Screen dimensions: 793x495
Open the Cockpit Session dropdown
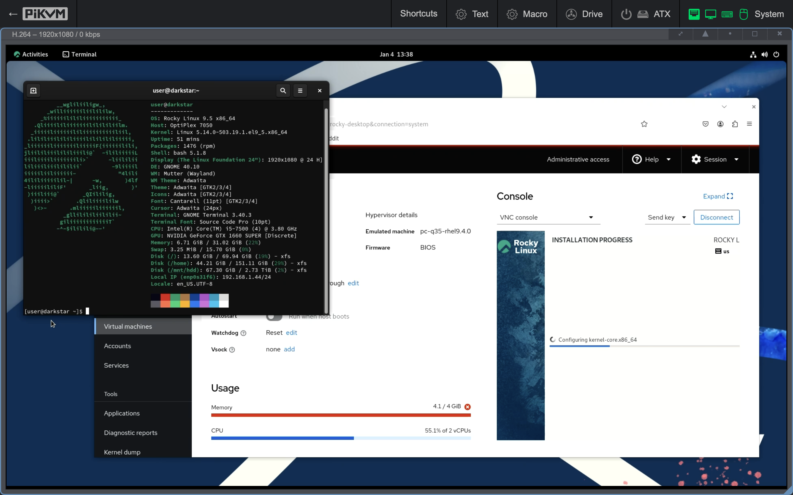[x=715, y=159]
